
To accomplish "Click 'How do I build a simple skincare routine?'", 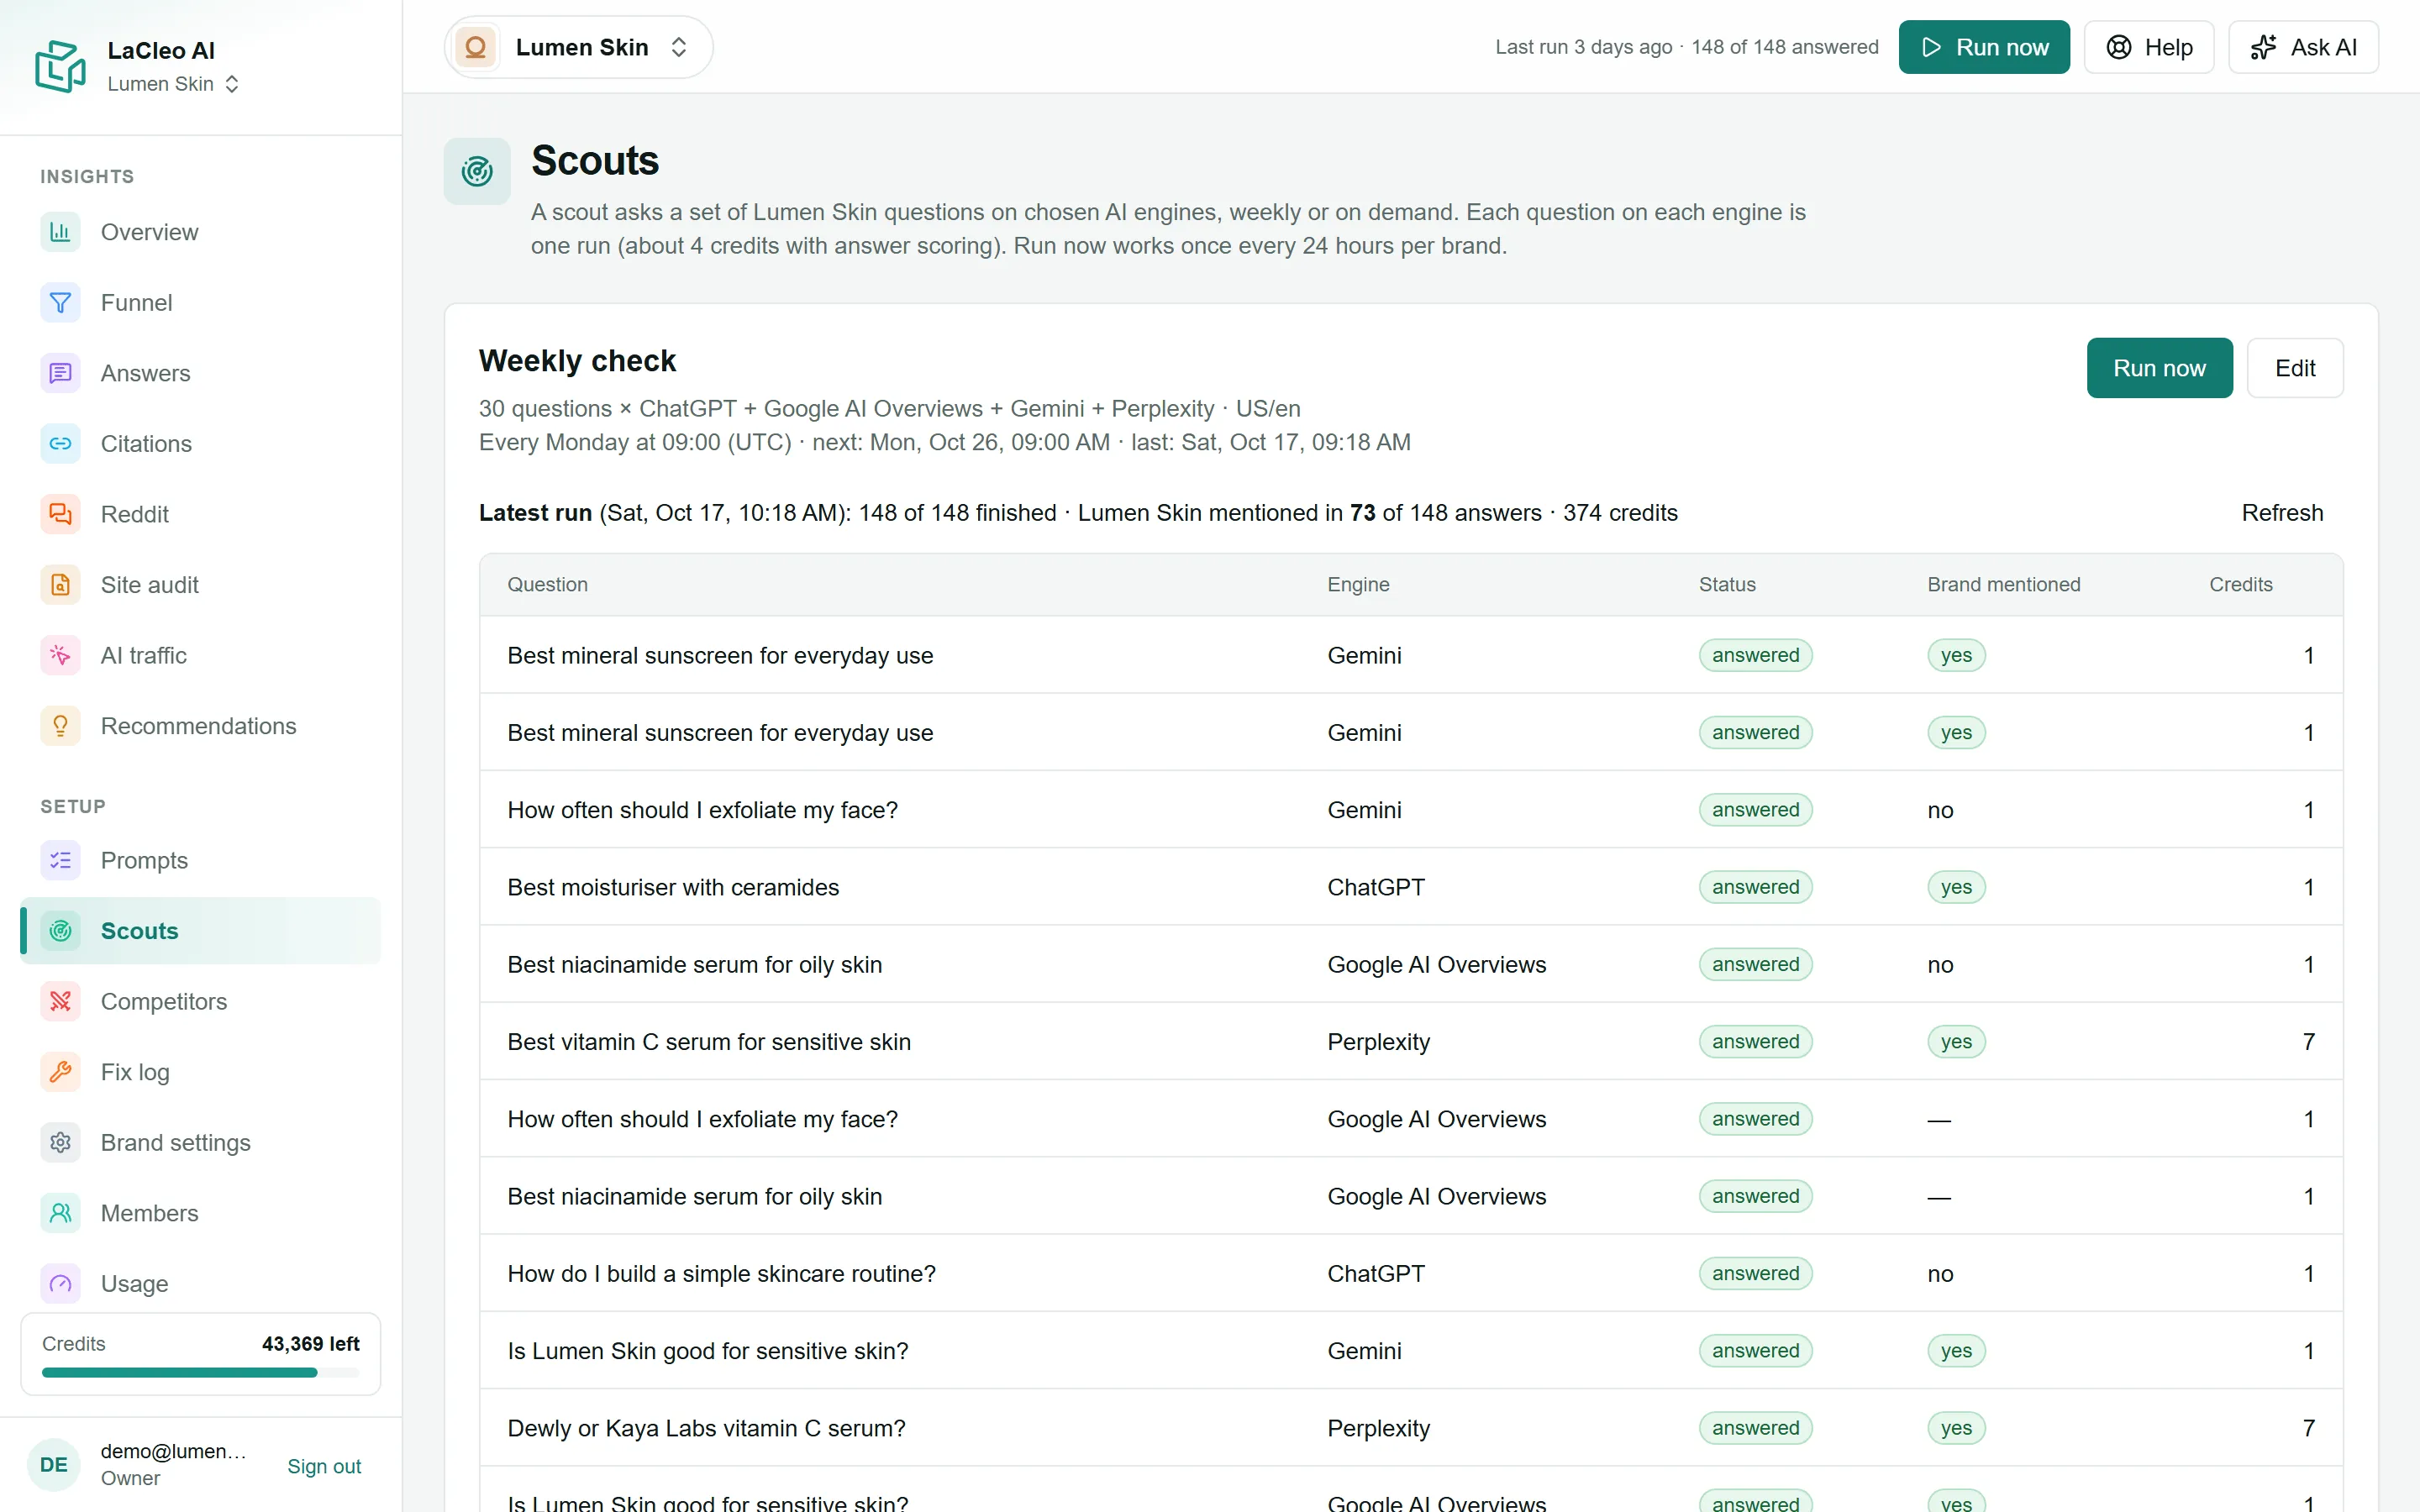I will coord(721,1274).
